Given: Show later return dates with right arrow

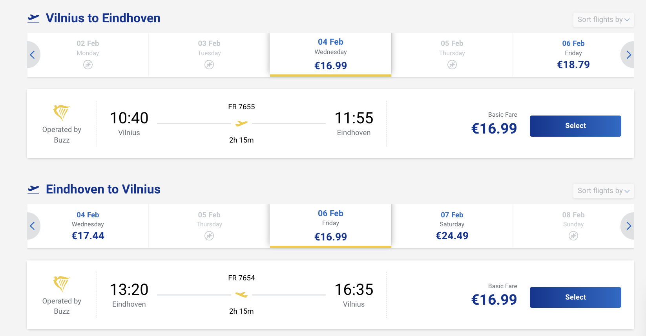Looking at the screenshot, I should [x=628, y=226].
